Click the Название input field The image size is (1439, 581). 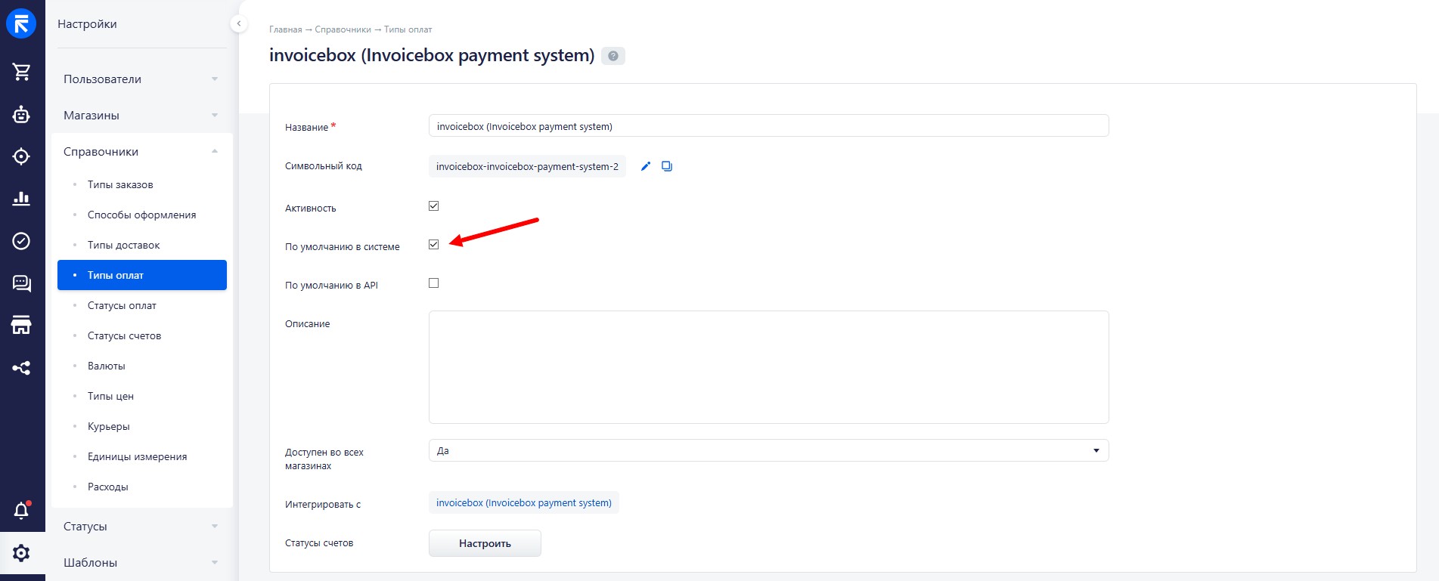point(768,125)
